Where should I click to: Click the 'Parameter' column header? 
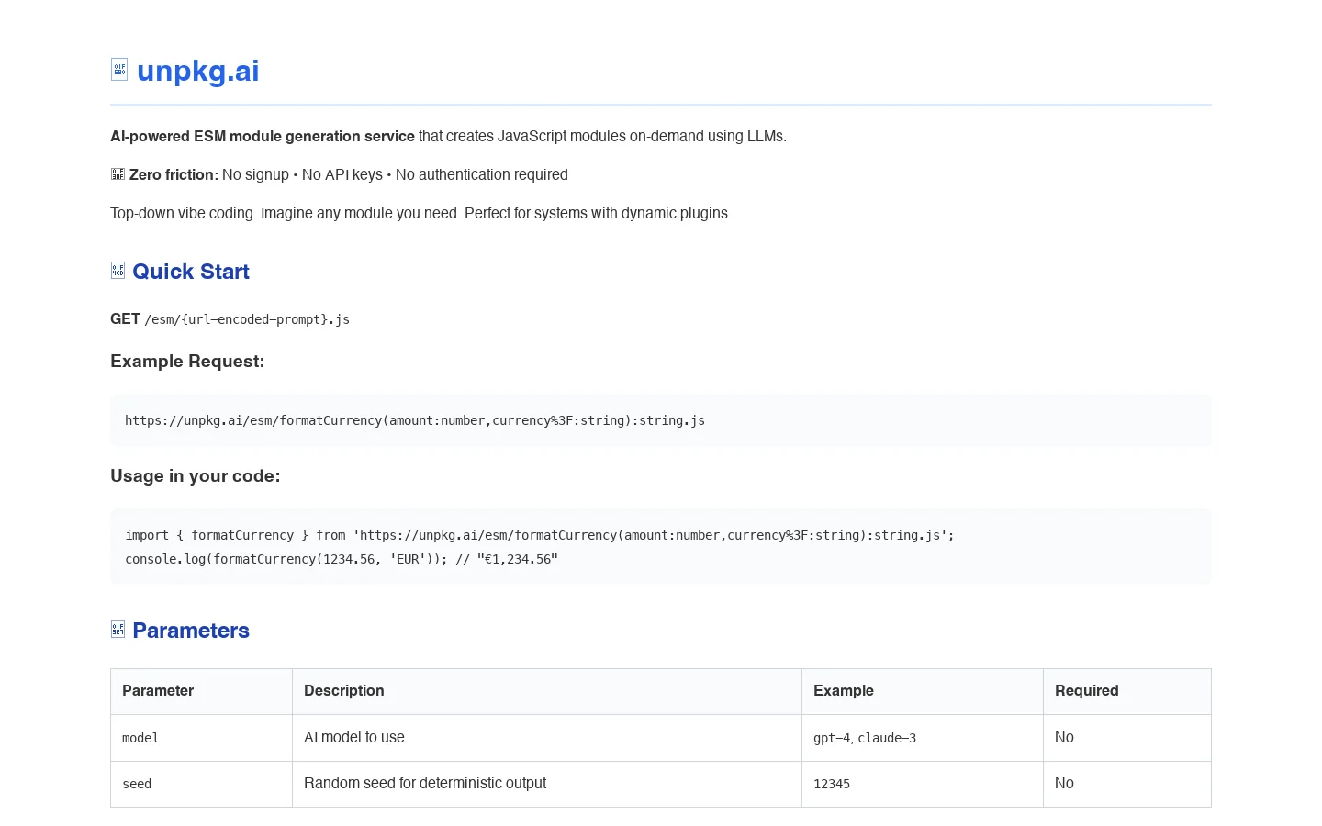point(201,691)
